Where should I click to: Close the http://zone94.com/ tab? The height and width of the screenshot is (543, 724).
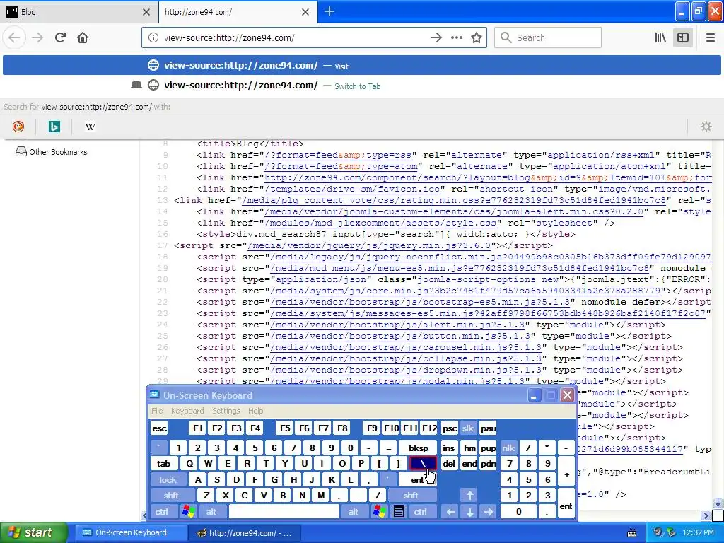point(305,12)
